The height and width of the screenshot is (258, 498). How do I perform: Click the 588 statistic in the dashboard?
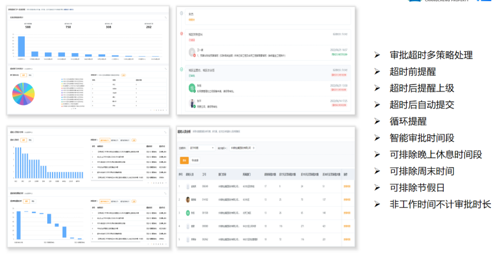(28, 27)
